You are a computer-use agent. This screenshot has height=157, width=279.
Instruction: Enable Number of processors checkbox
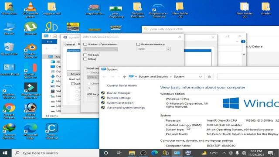tap(85, 44)
